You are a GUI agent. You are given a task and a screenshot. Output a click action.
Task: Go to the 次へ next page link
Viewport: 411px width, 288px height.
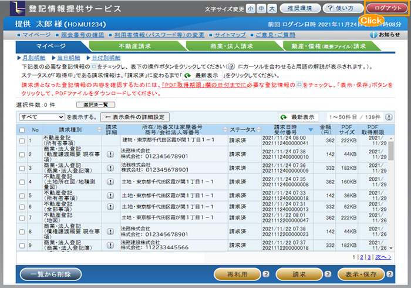382,257
